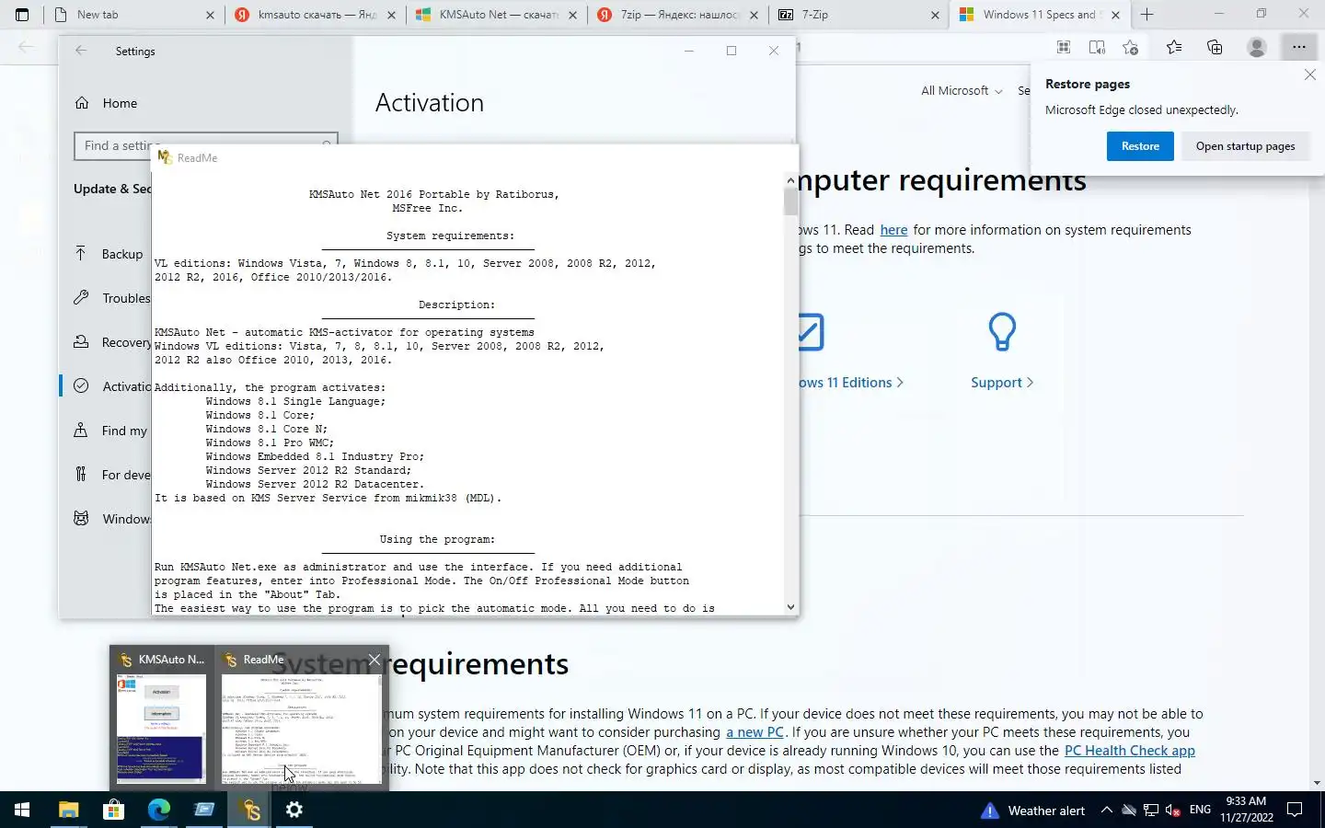Click volume muted tray icon
1325x828 pixels.
pos(1173,811)
